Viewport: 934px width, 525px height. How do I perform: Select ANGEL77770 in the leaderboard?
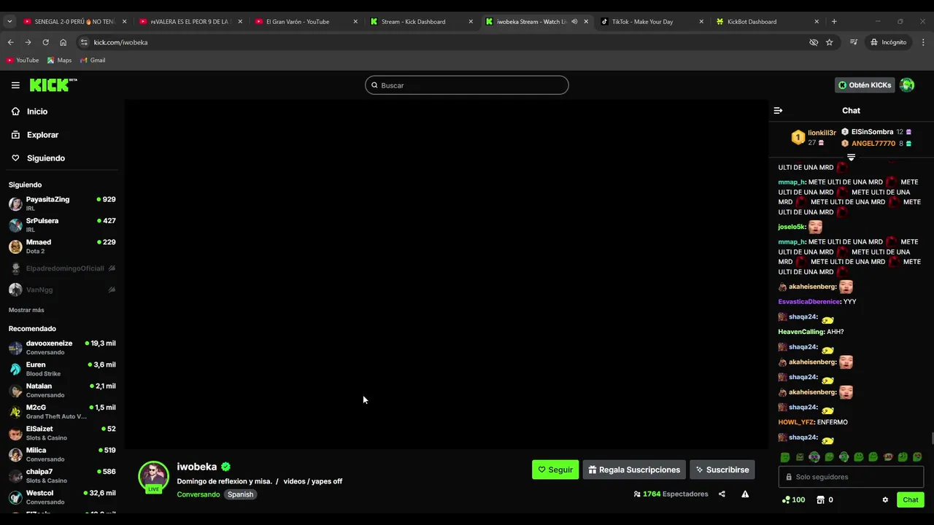(876, 144)
